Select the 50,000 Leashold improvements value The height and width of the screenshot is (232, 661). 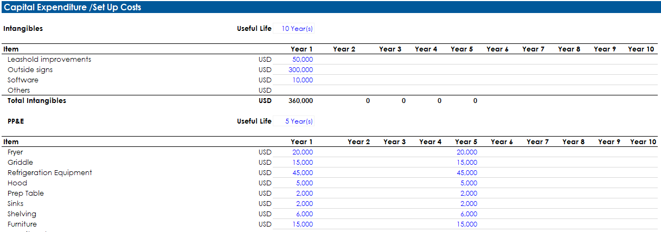pos(303,60)
